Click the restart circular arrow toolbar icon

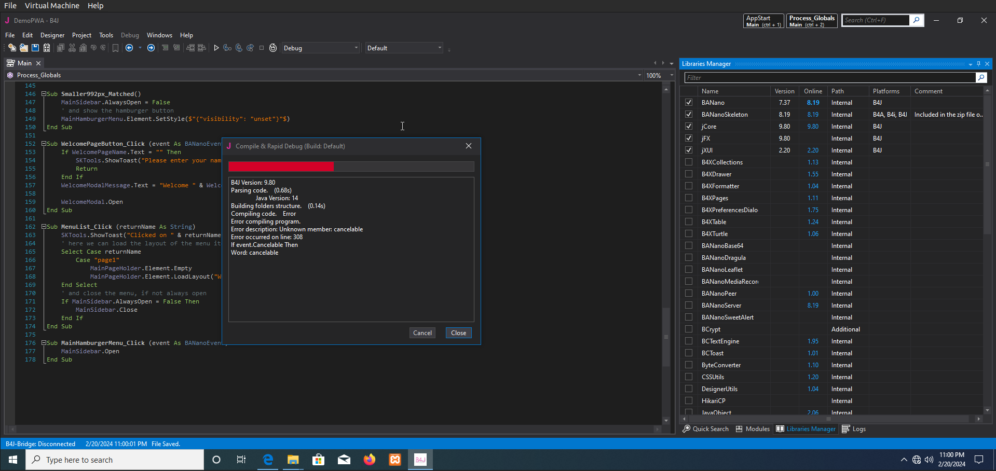273,48
